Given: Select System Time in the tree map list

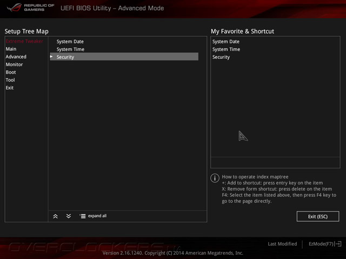Looking at the screenshot, I should pyautogui.click(x=70, y=49).
